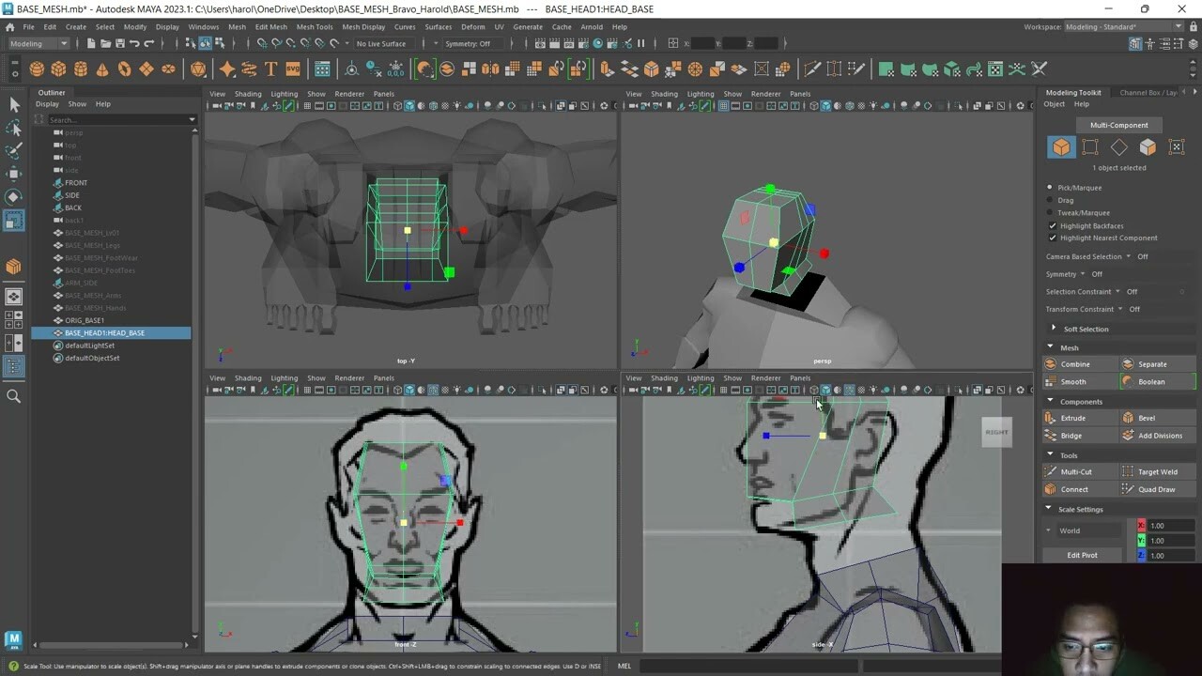Click the Edit Pivot button
1202x676 pixels.
point(1081,555)
